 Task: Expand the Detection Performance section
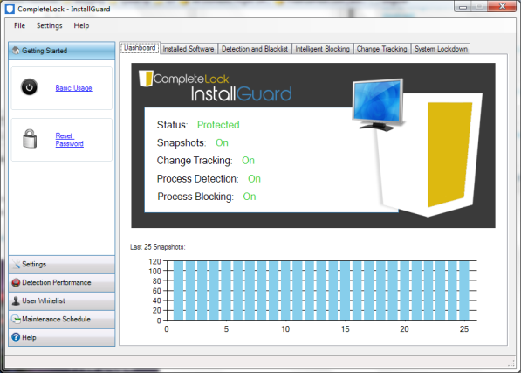[62, 282]
